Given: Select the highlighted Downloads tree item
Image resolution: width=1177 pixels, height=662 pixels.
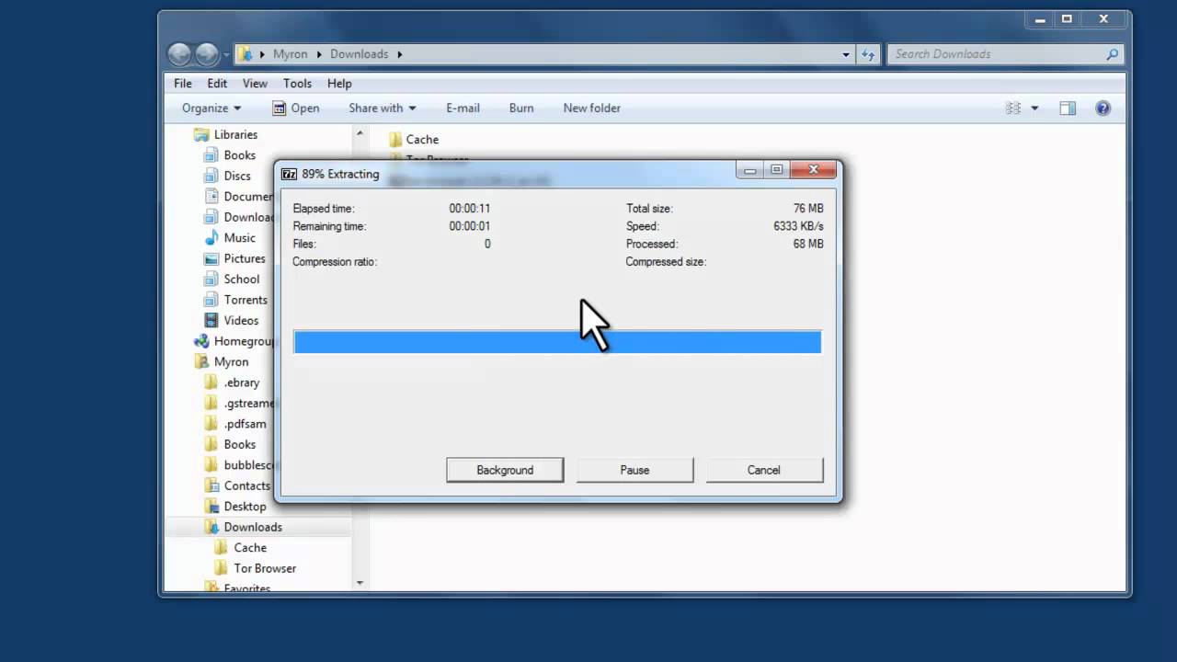Looking at the screenshot, I should coord(253,527).
